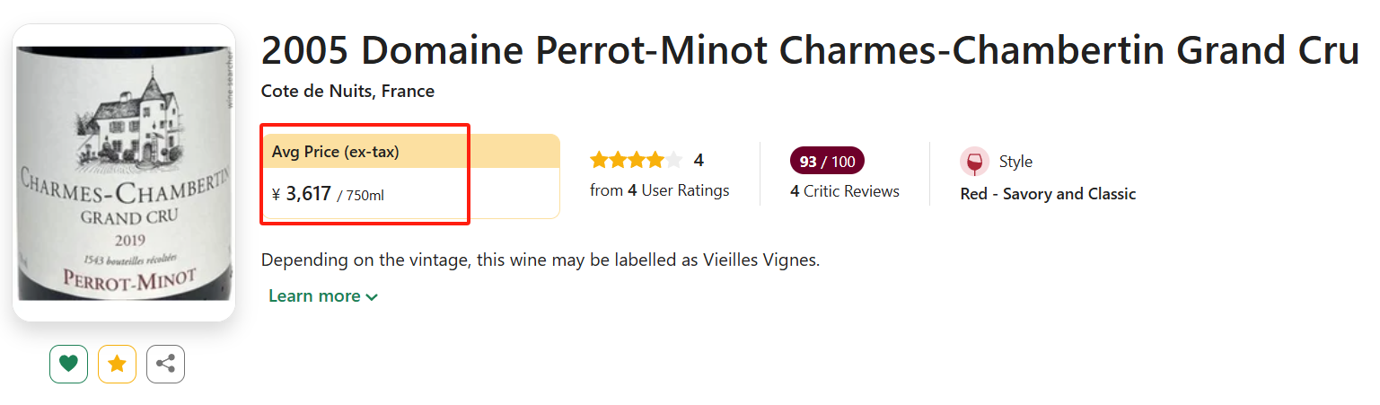Click the Red - Savory and Classic style link
The image size is (1380, 405).
1048,194
